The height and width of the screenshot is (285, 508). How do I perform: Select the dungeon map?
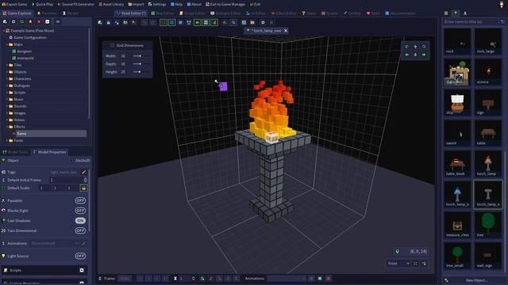coord(25,51)
